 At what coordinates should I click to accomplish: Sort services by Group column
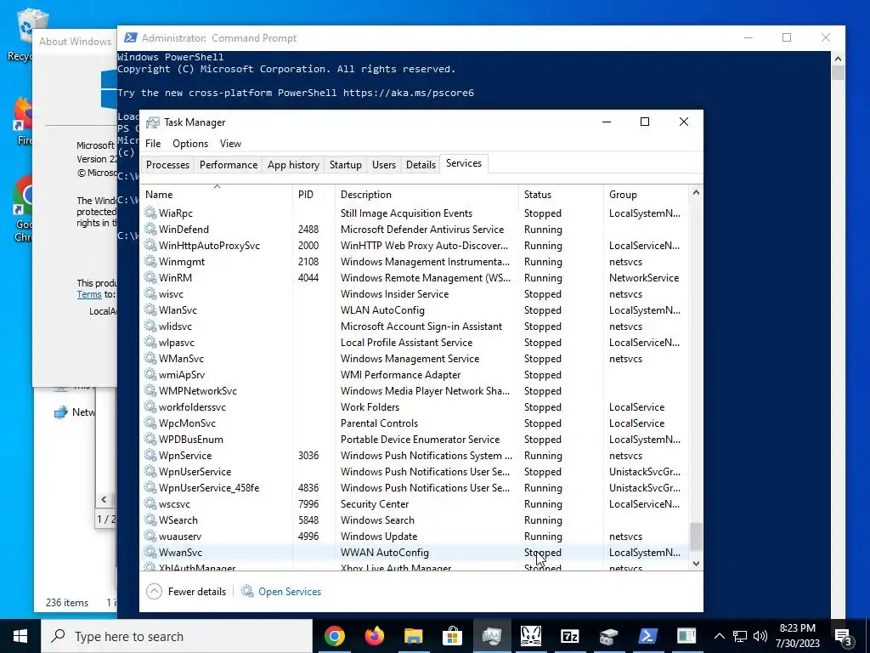point(646,195)
